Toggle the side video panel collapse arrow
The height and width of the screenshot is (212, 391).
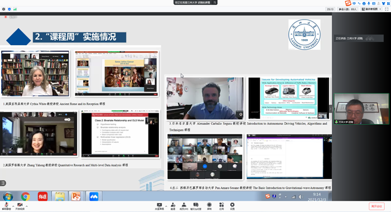[x=331, y=109]
